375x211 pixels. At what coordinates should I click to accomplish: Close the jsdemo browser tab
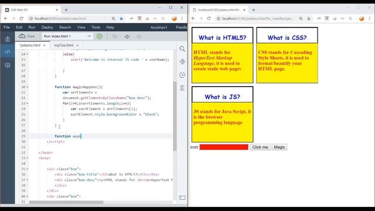point(244,10)
